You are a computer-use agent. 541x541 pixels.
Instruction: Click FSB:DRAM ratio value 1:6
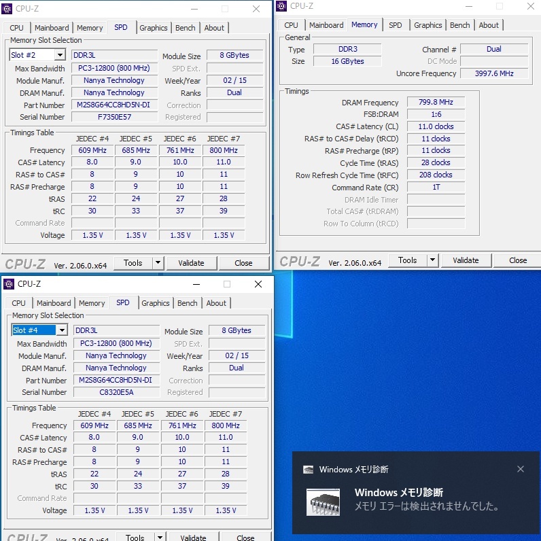pyautogui.click(x=436, y=114)
